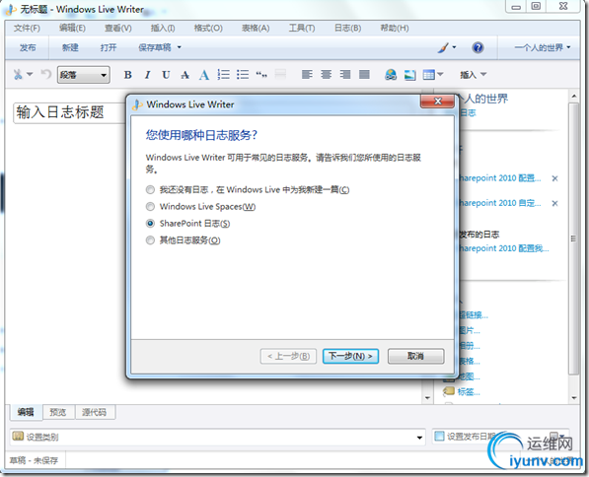Open the 日志(B) menu
589x477 pixels.
tap(347, 29)
